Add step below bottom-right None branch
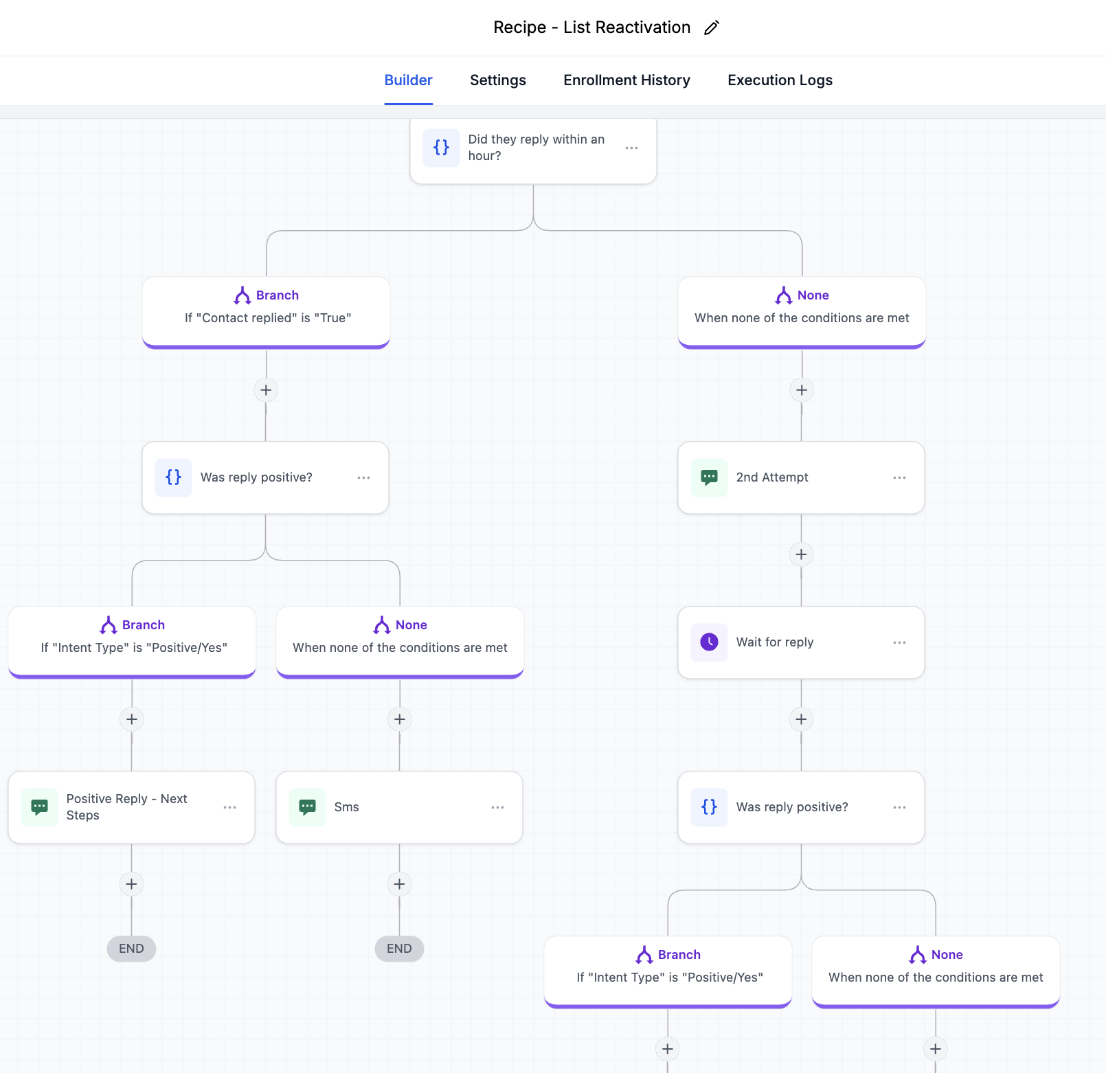1106x1073 pixels. [936, 1049]
